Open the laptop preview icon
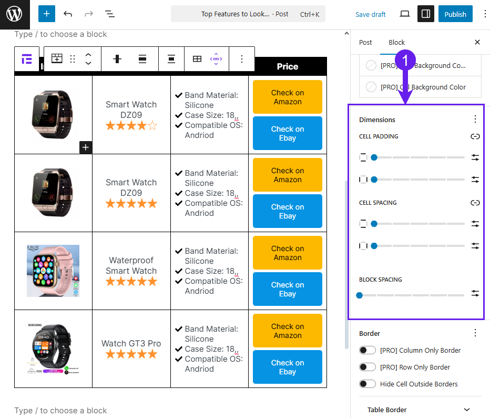The width and height of the screenshot is (490, 418). [405, 14]
